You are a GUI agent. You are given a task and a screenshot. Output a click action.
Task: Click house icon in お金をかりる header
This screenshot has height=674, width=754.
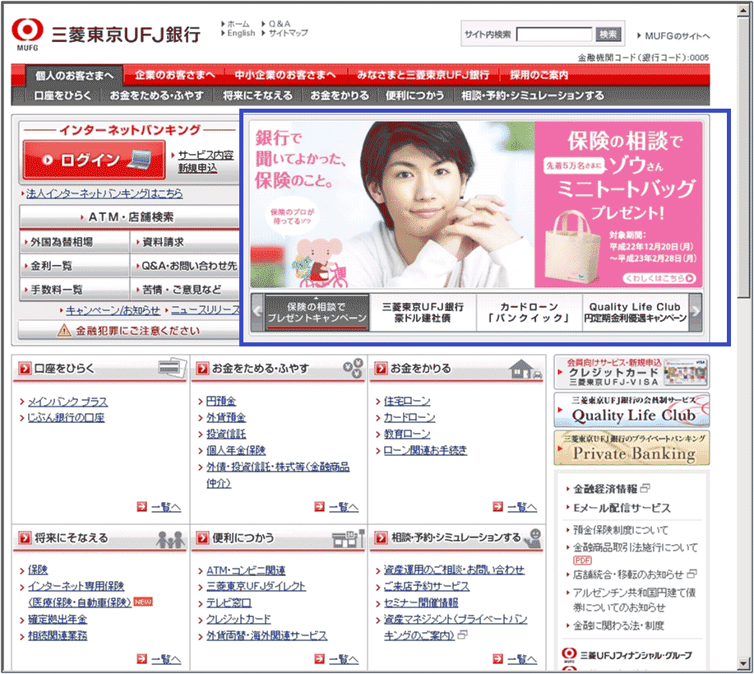(525, 370)
